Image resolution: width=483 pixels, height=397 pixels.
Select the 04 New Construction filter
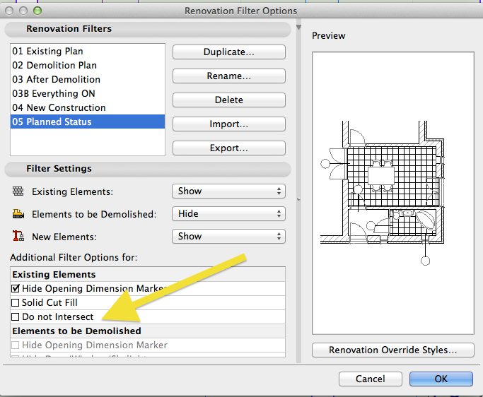coord(88,107)
